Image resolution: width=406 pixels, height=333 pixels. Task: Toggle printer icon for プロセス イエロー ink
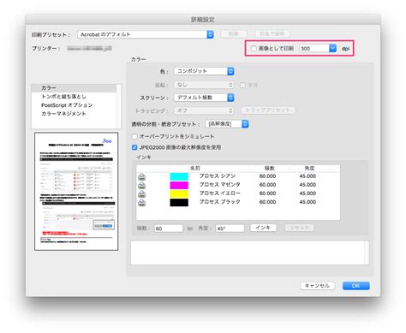tap(142, 193)
